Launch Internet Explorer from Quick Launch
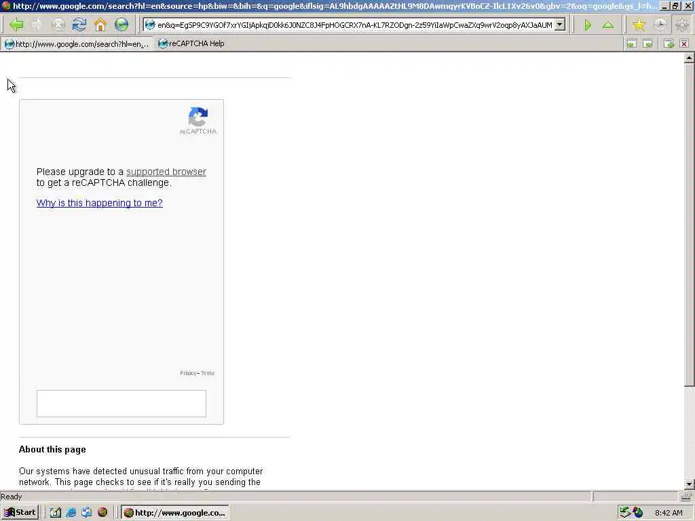 click(71, 513)
